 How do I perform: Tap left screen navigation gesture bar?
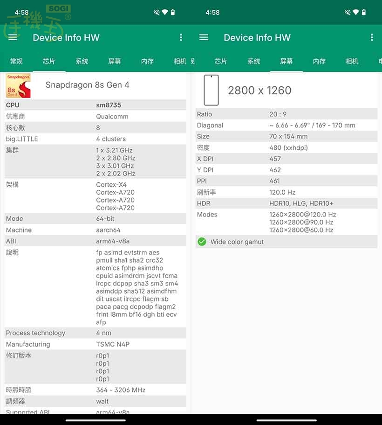coord(95,420)
